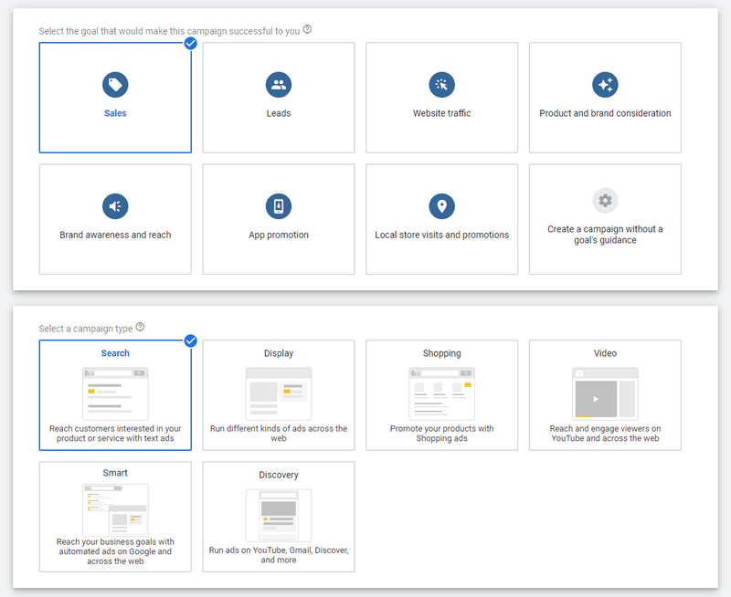This screenshot has height=597, width=731.
Task: Choose the Website traffic goal label
Action: coord(441,113)
